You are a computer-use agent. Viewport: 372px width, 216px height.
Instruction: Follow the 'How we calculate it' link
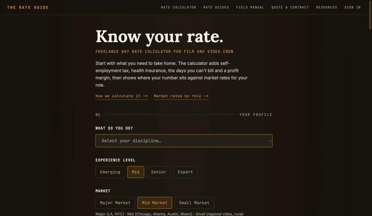122,96
